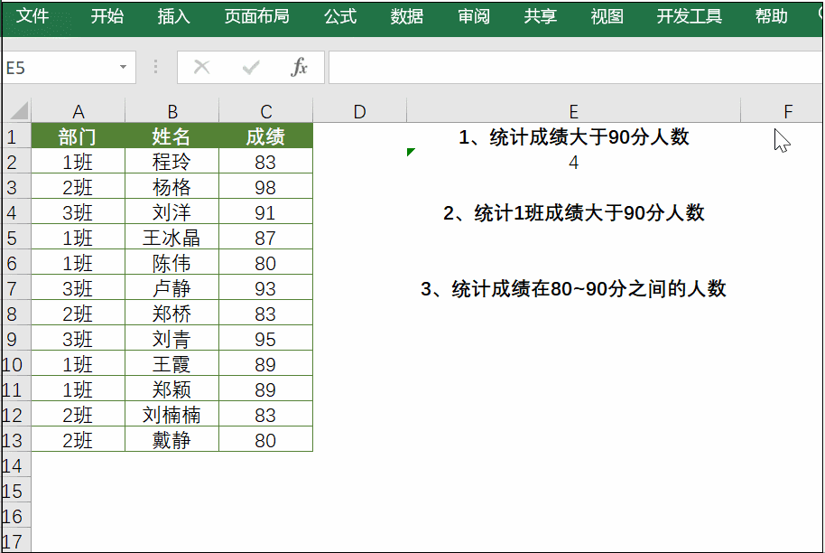
Task: Click the formula bar options dots handle
Action: point(156,67)
